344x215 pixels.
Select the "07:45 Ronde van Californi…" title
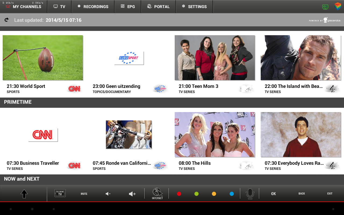tap(122, 163)
